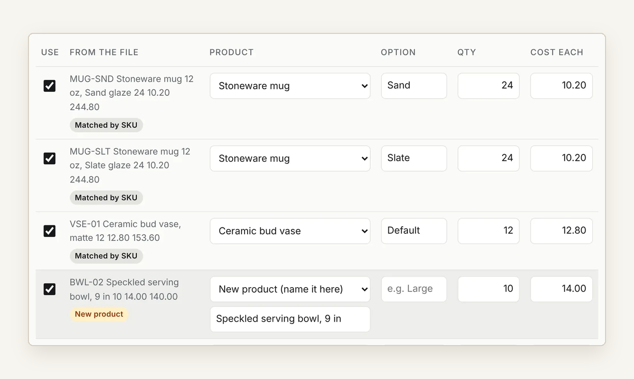
Task: Uncheck Use for MUG-SND Sand row
Action: (49, 86)
